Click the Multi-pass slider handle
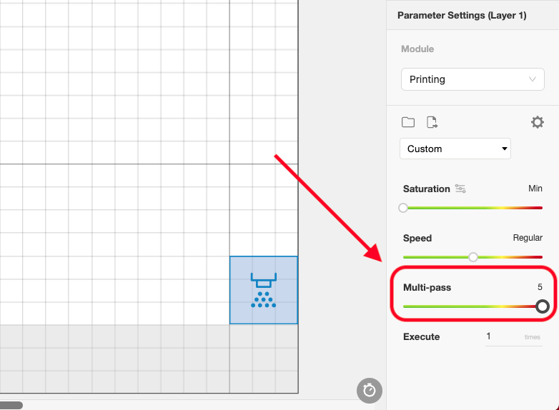 pos(543,306)
